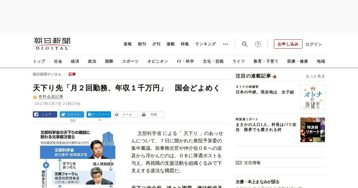Open 夕刊 in header menu

tap(156, 44)
